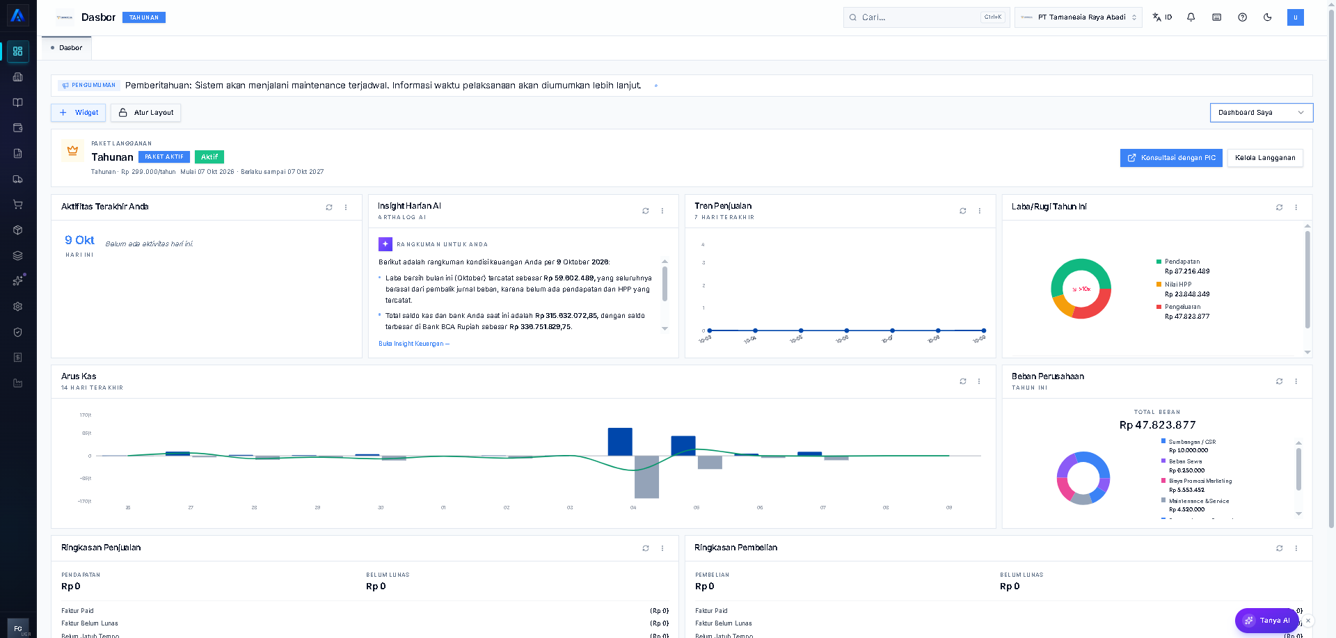Open more options menu on Insight Harian AI
This screenshot has height=638, width=1336.
pyautogui.click(x=662, y=211)
